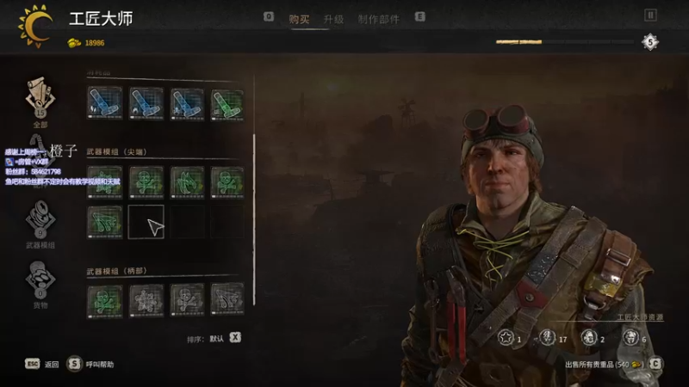Click the green flashlight blueprint in the top row
Viewport: 689px width, 387px height.
(x=227, y=104)
